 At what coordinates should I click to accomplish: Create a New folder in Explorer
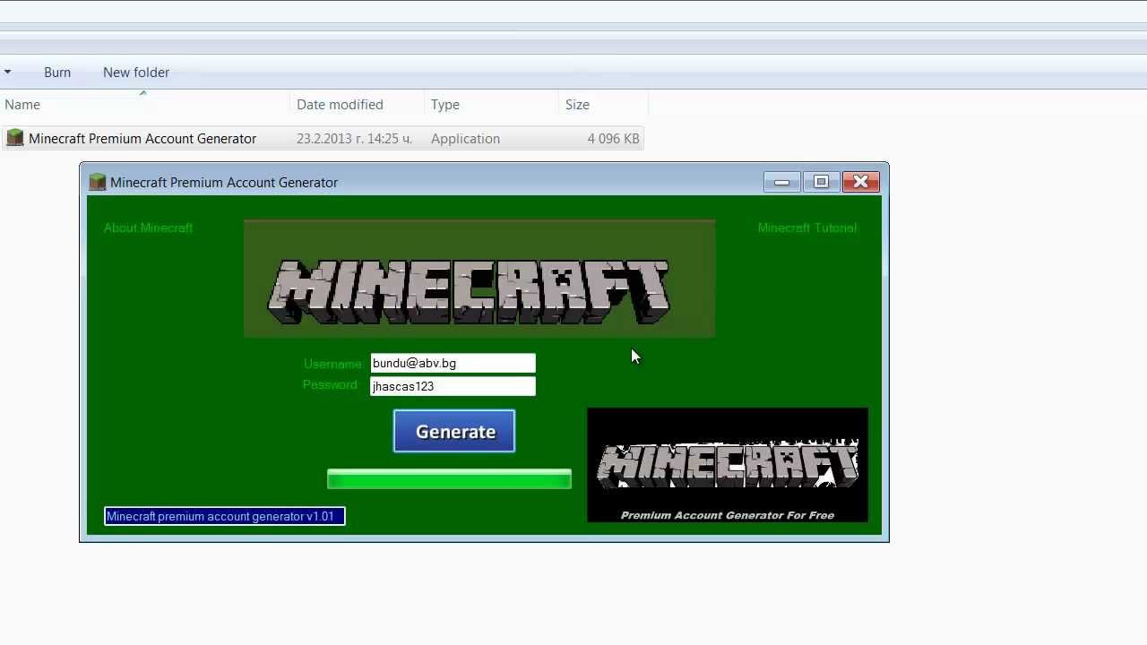(x=136, y=73)
